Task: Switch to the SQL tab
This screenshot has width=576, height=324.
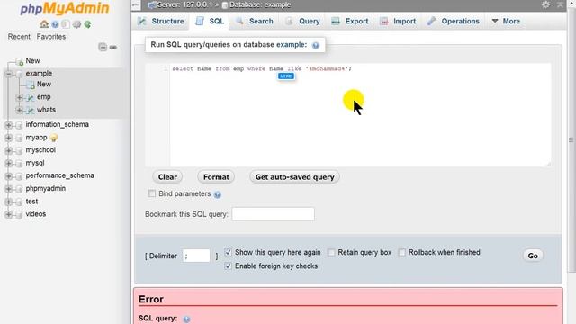Action: coord(210,22)
